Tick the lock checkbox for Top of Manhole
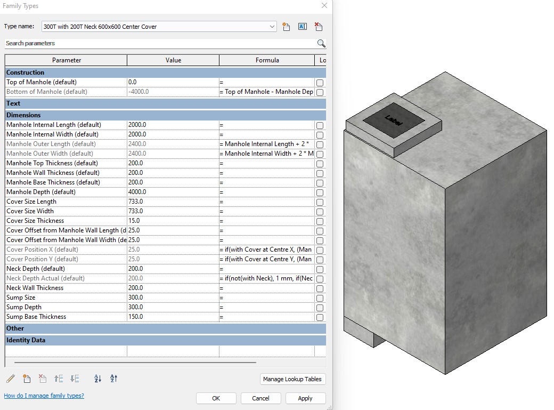554x410 pixels. (320, 83)
